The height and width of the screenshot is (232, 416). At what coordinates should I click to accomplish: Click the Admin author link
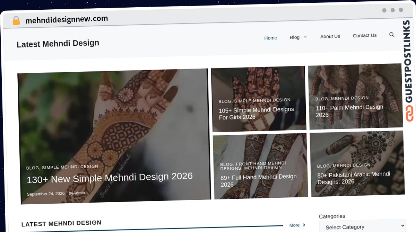pos(79,193)
